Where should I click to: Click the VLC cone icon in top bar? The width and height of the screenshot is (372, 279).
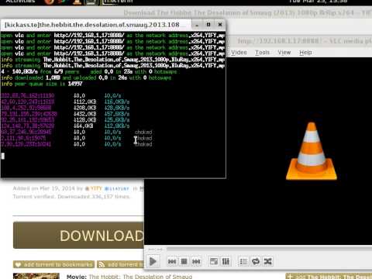76,2
